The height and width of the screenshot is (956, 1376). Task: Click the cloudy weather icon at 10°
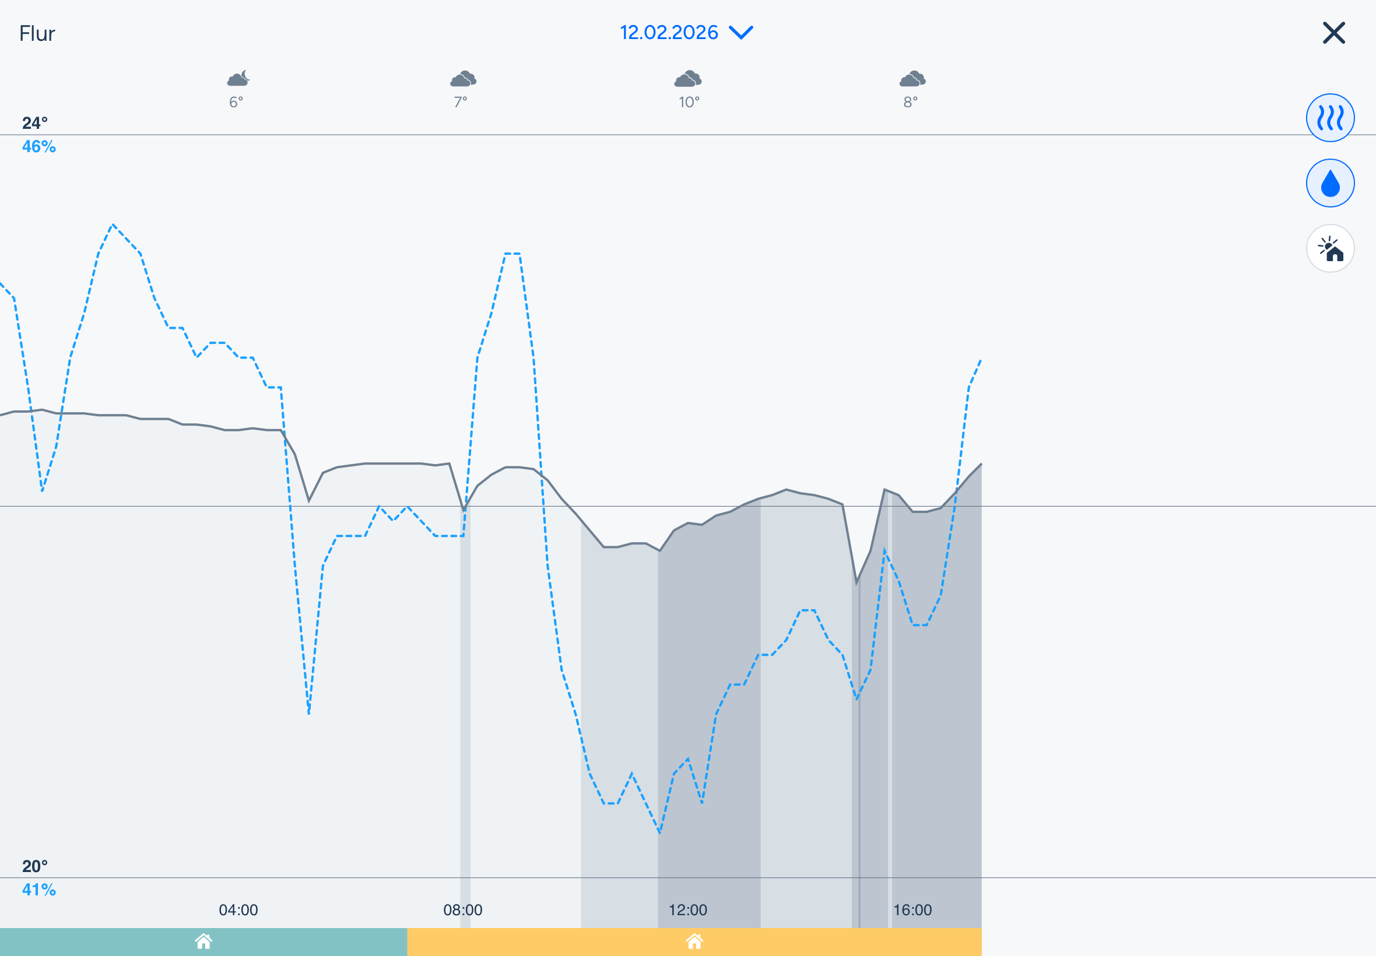click(x=687, y=79)
